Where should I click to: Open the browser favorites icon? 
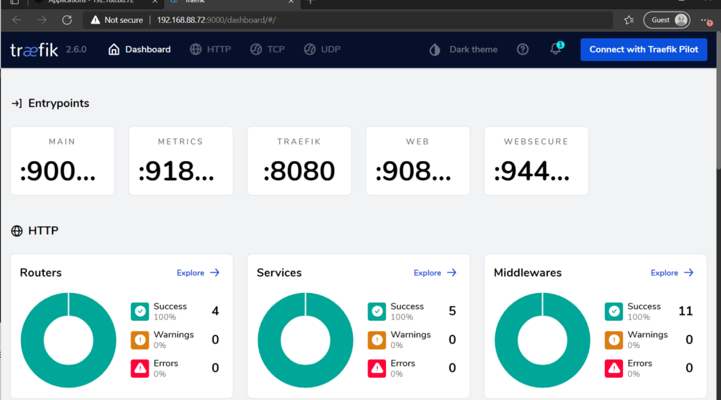pos(629,19)
